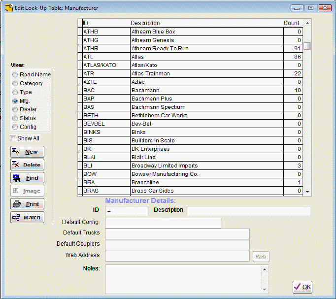Viewport: 336px width, 299px height.
Task: Select the Atlas/Kato description cell
Action: click(x=207, y=65)
